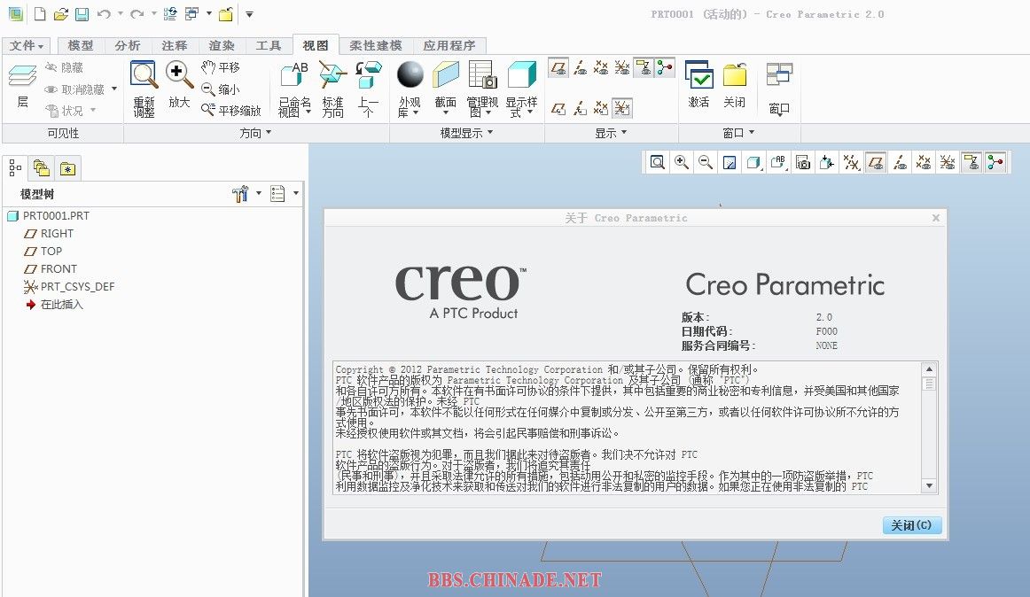
Task: Click Zoom Out icon in the graphics toolbar
Action: (706, 162)
